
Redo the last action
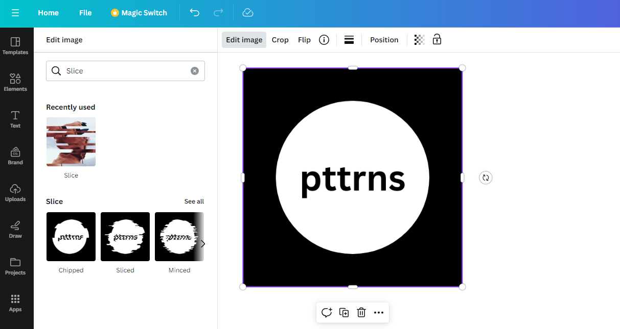(x=218, y=13)
